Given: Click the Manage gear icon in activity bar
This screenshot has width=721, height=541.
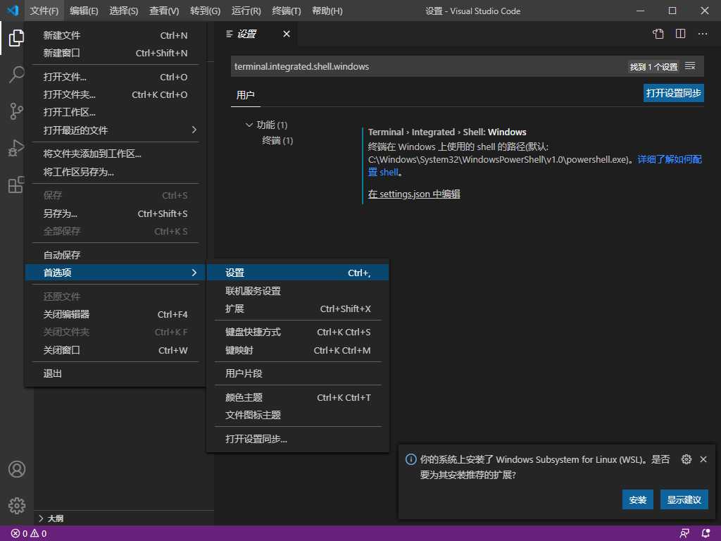Looking at the screenshot, I should point(17,505).
